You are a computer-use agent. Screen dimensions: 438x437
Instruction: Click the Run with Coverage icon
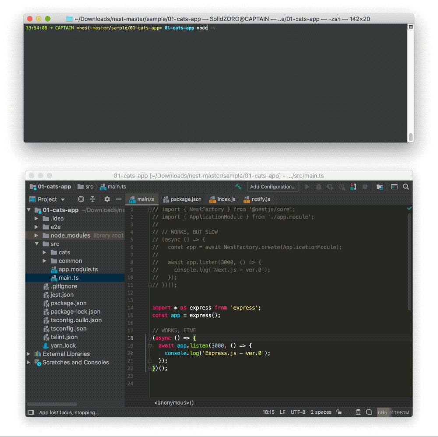(330, 187)
